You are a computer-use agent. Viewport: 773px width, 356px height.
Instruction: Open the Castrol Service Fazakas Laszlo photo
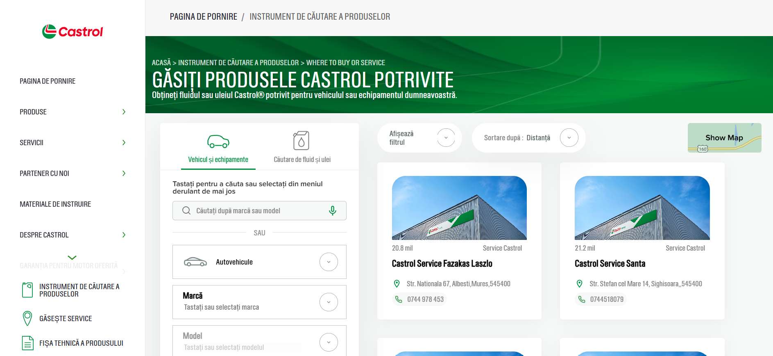(x=459, y=208)
